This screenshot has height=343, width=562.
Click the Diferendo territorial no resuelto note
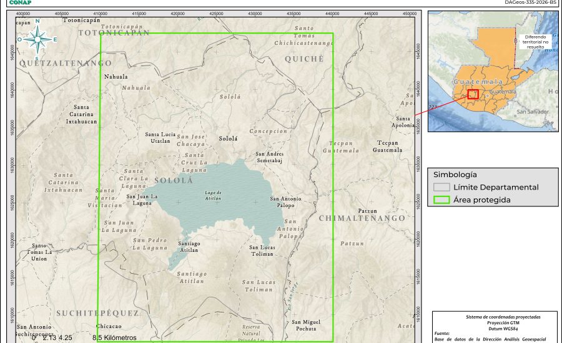click(x=535, y=42)
